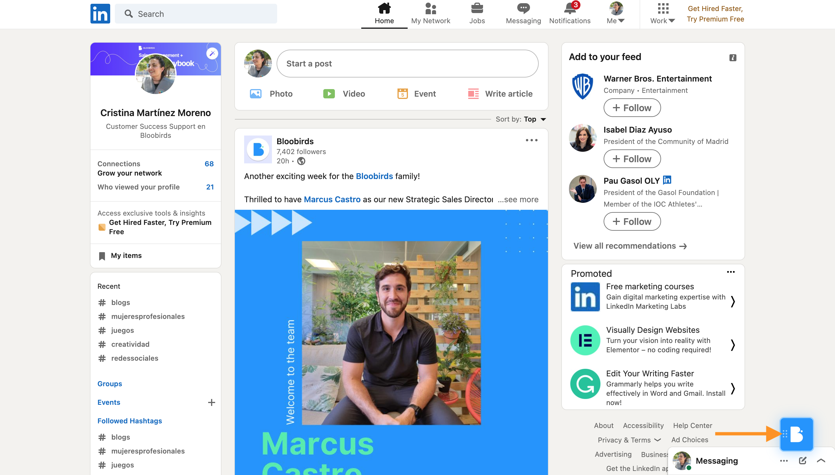The image size is (835, 475).
Task: Open My items bookmark
Action: (120, 255)
